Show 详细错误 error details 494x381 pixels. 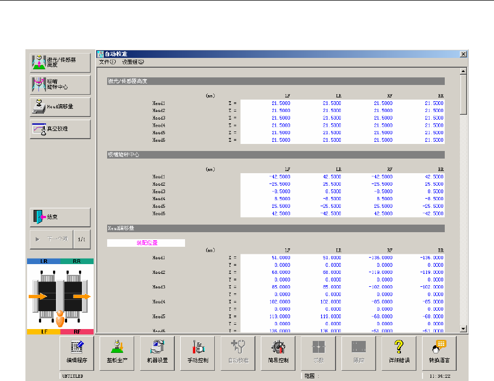(x=398, y=351)
